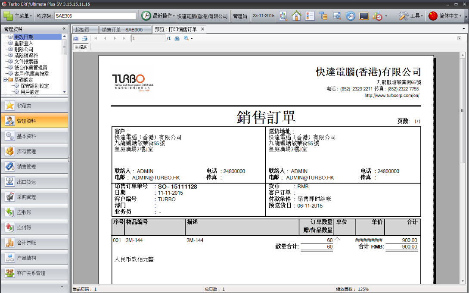The height and width of the screenshot is (293, 469).
Task: Click the blue round remote-support icon
Action: 350,16
